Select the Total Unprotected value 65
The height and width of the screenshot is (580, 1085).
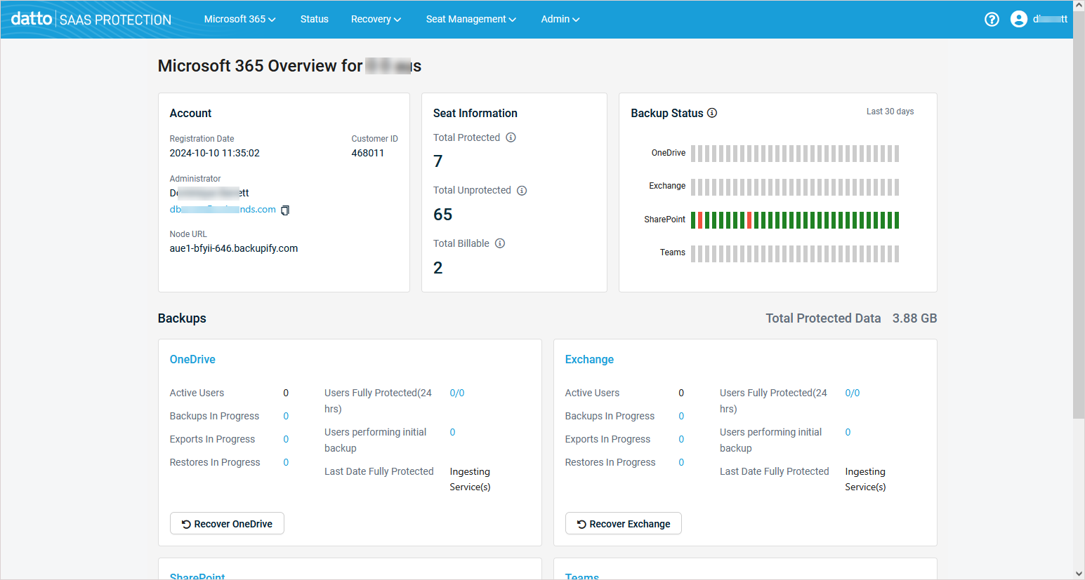click(443, 215)
